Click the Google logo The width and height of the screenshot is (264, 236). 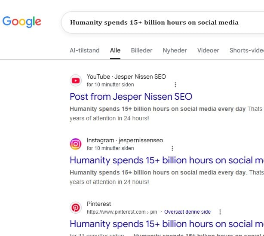pyautogui.click(x=22, y=22)
